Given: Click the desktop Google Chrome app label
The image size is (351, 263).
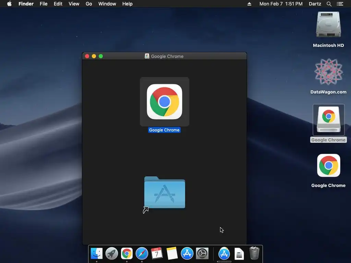Looking at the screenshot, I should pos(328,185).
